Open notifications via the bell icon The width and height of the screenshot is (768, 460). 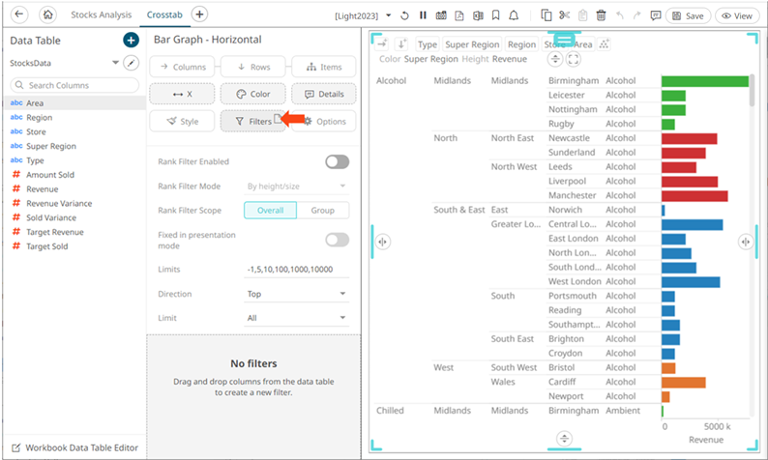coord(513,16)
